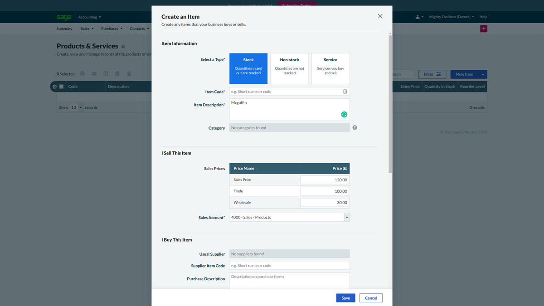Screen dimensions: 544x306
Task: Click the barcode icon in the Item Code field
Action: tap(345, 91)
